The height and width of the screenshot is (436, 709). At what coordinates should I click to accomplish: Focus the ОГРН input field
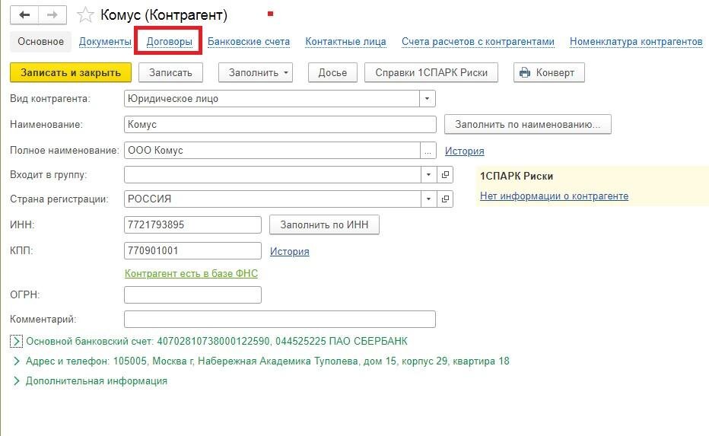coord(192,295)
